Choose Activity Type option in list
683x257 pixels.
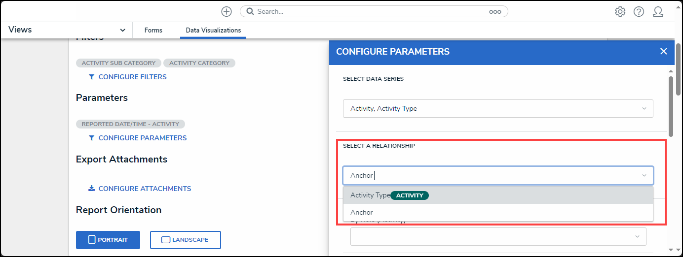click(371, 195)
